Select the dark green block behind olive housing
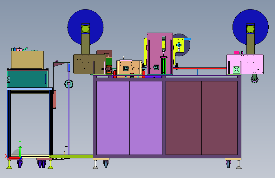This screenshot has width=275, height=178. tap(109, 62)
